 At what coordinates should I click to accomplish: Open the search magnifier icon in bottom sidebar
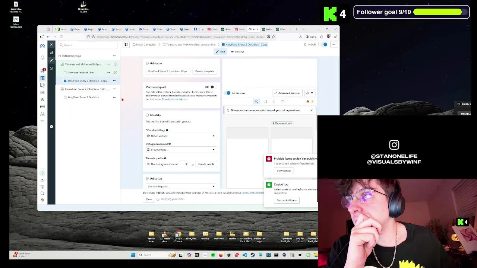click(42, 194)
